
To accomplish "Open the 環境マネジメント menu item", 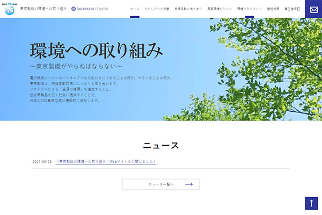I will pyautogui.click(x=250, y=9).
